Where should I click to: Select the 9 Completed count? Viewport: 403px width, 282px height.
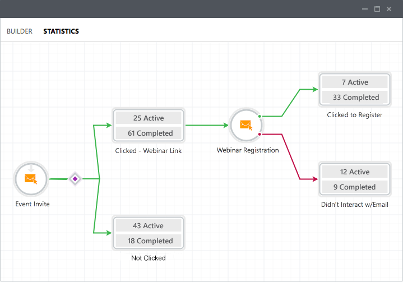pyautogui.click(x=355, y=187)
